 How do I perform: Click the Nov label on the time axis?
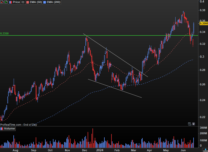click(67, 150)
